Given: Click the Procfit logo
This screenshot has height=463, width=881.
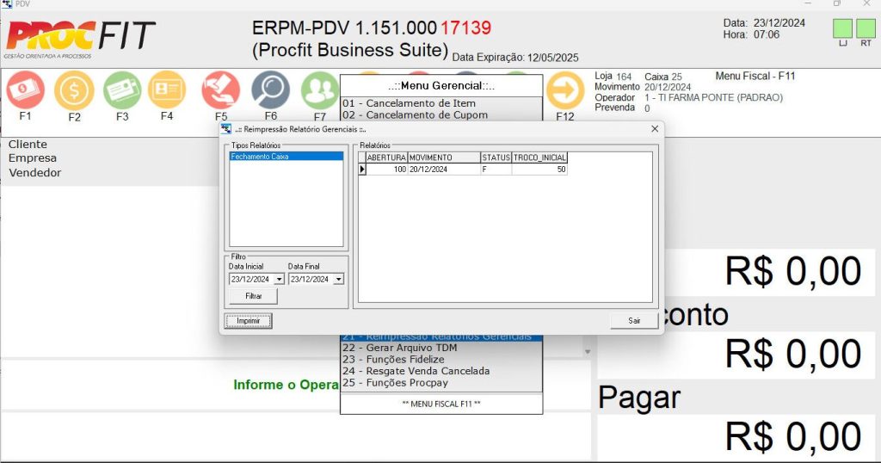Looking at the screenshot, I should click(80, 38).
